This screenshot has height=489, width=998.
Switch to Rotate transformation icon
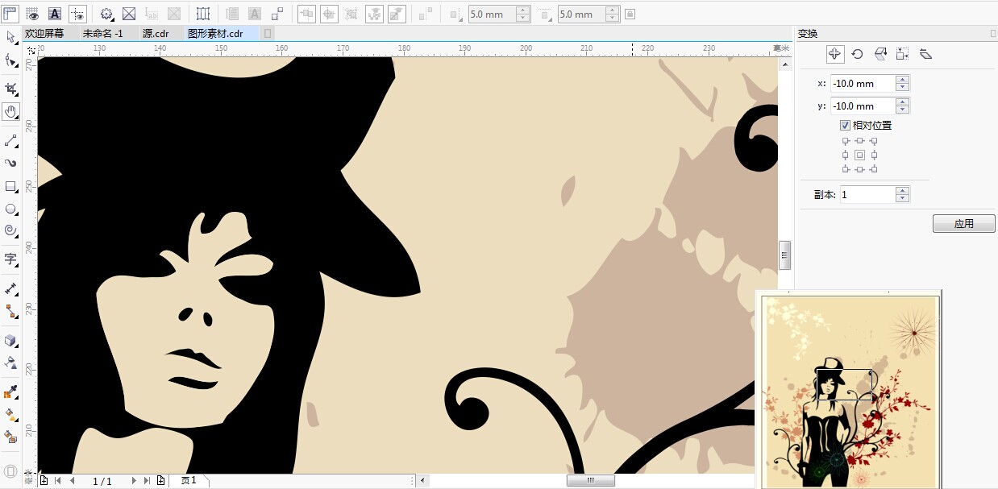tap(857, 54)
